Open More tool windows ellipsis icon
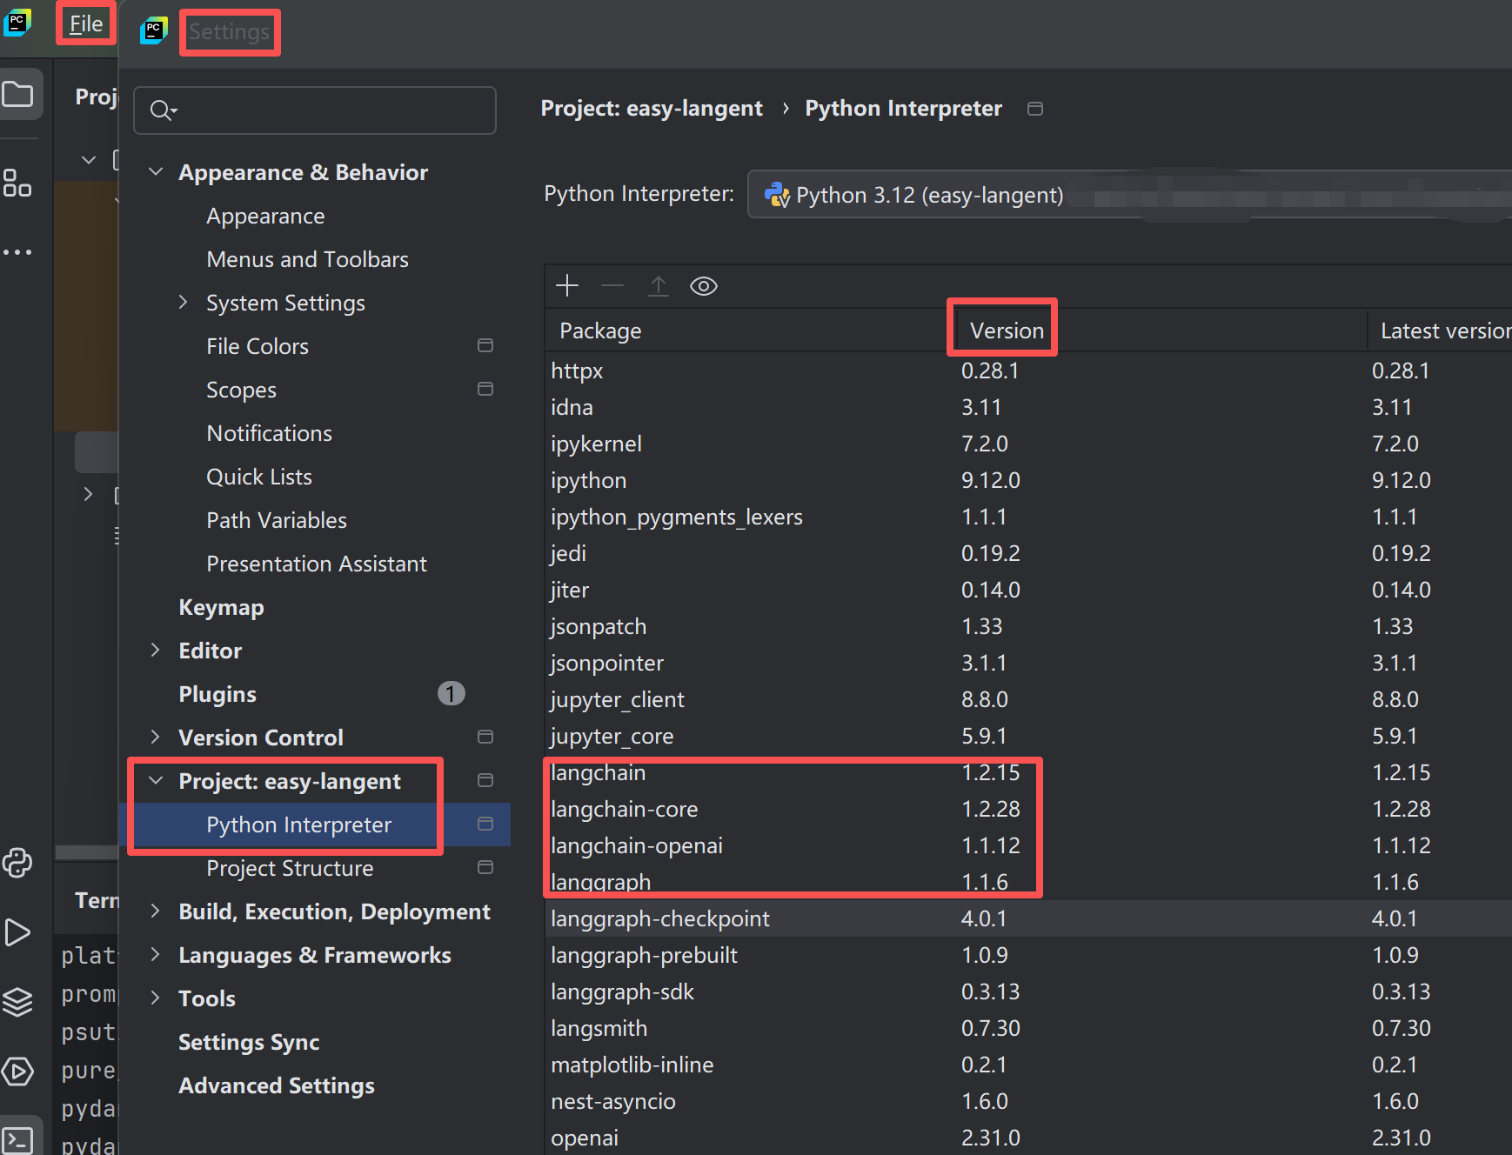This screenshot has height=1155, width=1512. 17,252
